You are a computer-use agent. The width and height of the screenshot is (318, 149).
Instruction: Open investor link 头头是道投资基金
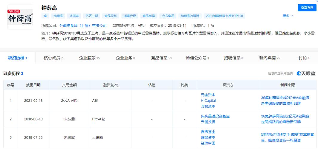pyautogui.click(x=215, y=116)
